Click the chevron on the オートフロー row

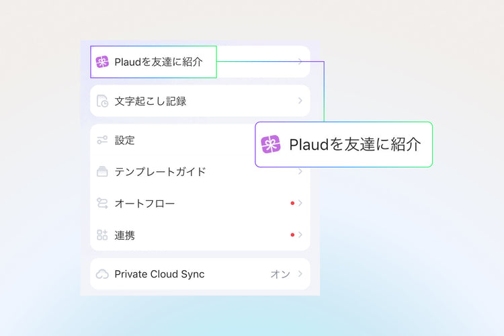300,203
